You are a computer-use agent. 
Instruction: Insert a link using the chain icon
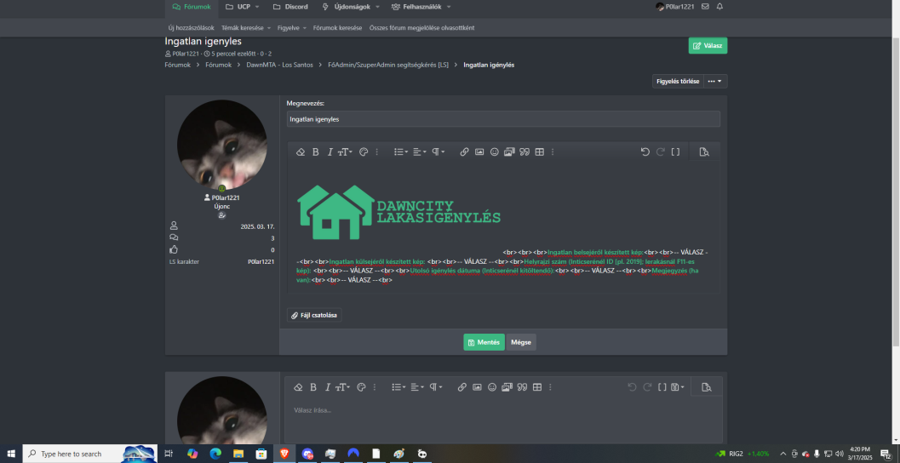coord(464,152)
